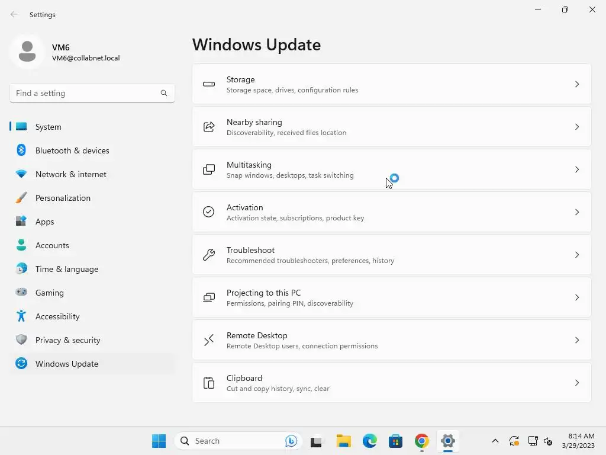This screenshot has width=606, height=455.
Task: Open Troubleshoot settings
Action: 392,255
